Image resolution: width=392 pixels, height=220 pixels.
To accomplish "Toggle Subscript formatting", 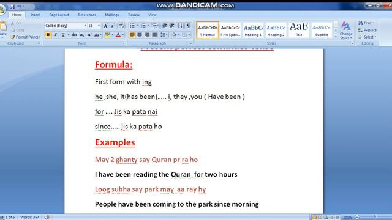I will point(81,35).
